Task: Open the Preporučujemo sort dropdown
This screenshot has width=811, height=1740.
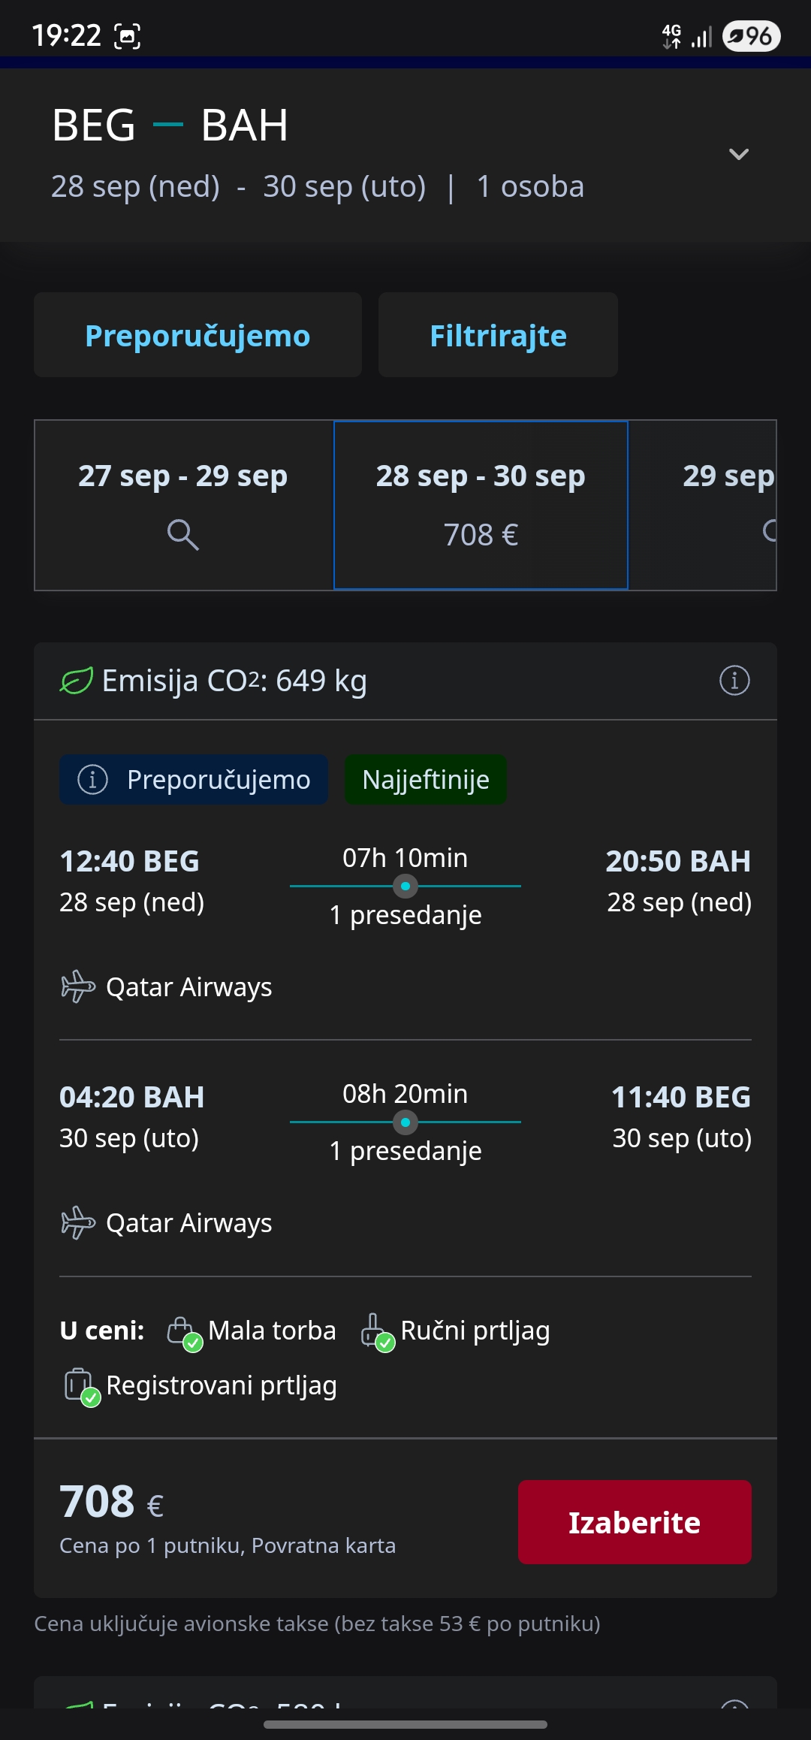Action: coord(197,335)
